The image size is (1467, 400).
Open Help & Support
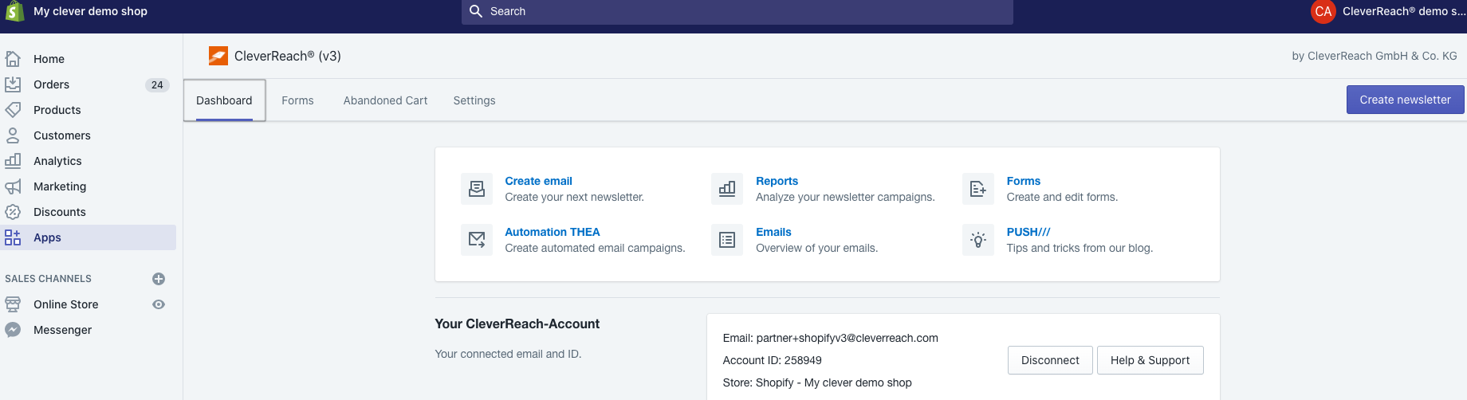click(1150, 360)
